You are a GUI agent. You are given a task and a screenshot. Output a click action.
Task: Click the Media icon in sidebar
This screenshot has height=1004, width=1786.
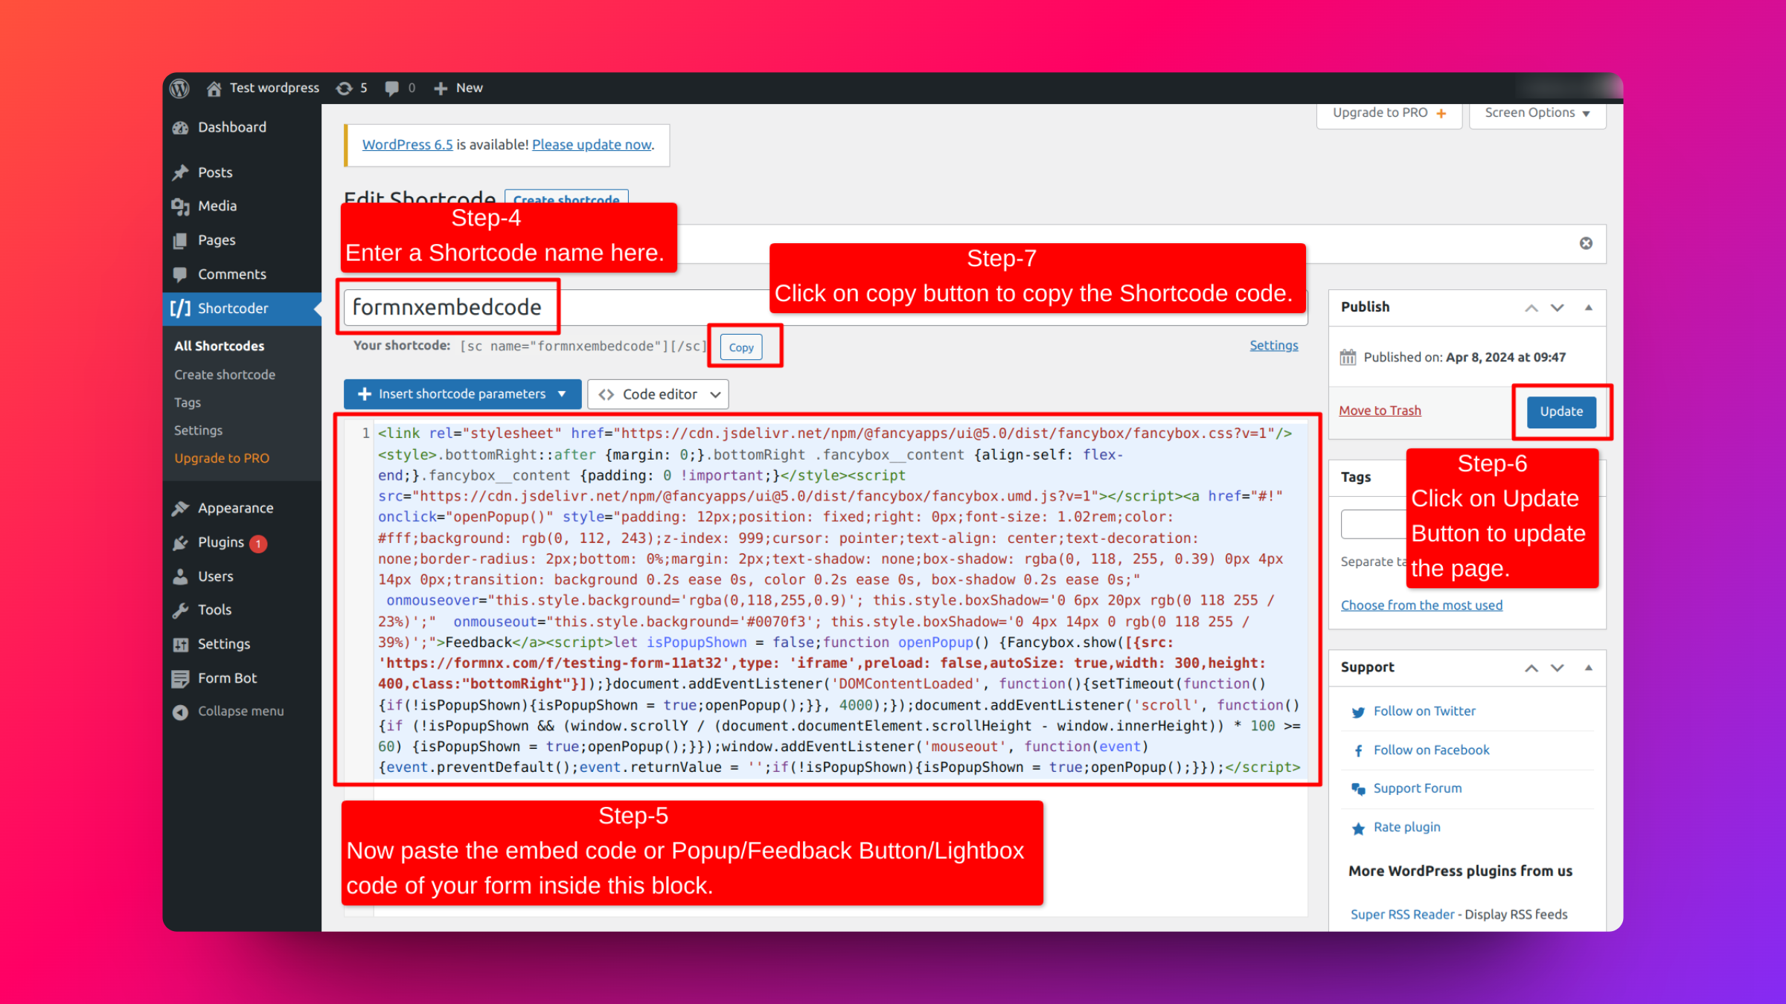[x=181, y=206]
